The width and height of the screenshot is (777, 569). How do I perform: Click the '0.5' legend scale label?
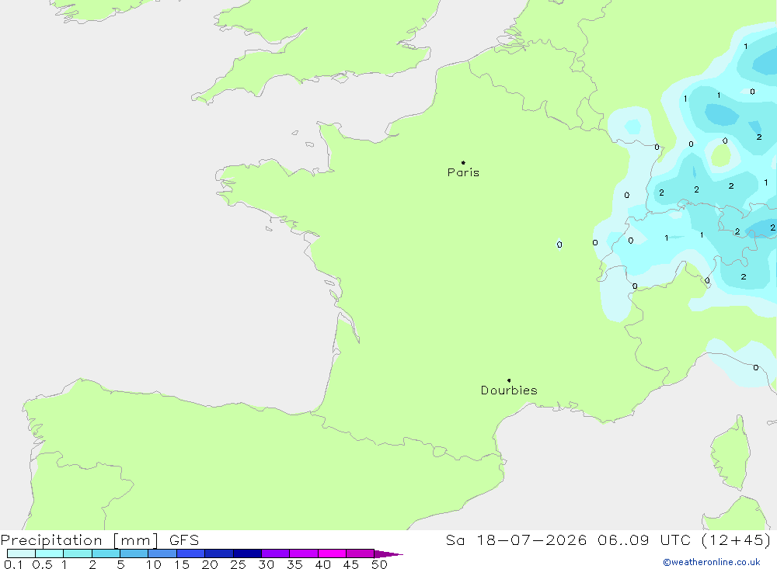[42, 564]
